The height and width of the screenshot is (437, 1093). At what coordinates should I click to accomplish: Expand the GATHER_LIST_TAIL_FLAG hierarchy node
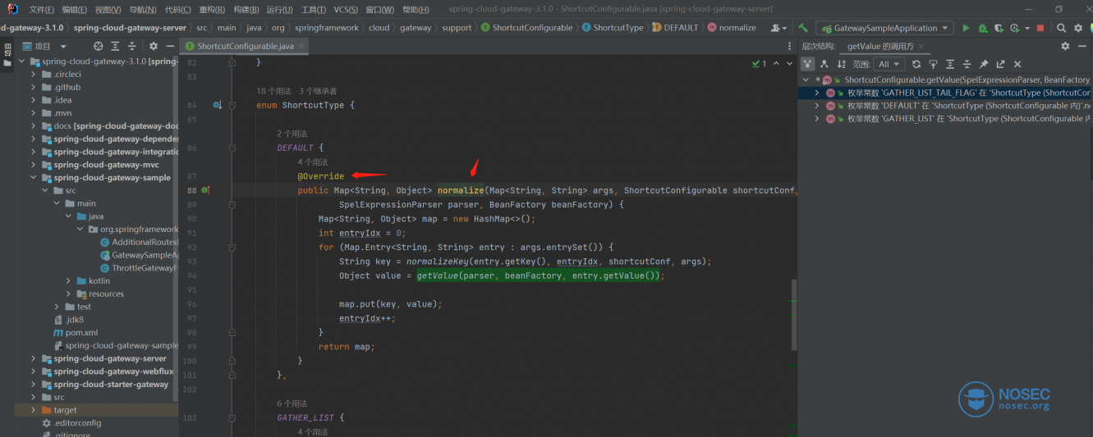[816, 93]
